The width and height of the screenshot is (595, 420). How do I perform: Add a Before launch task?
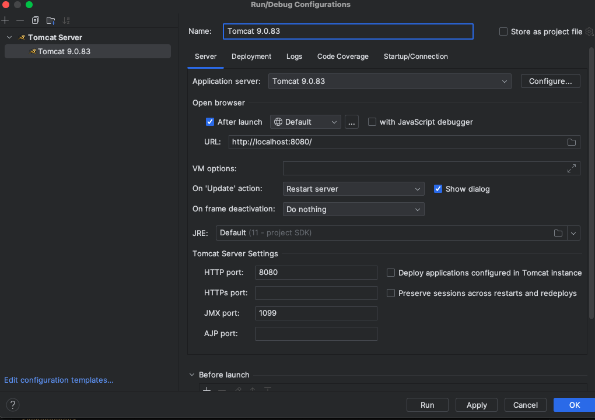[x=207, y=389]
